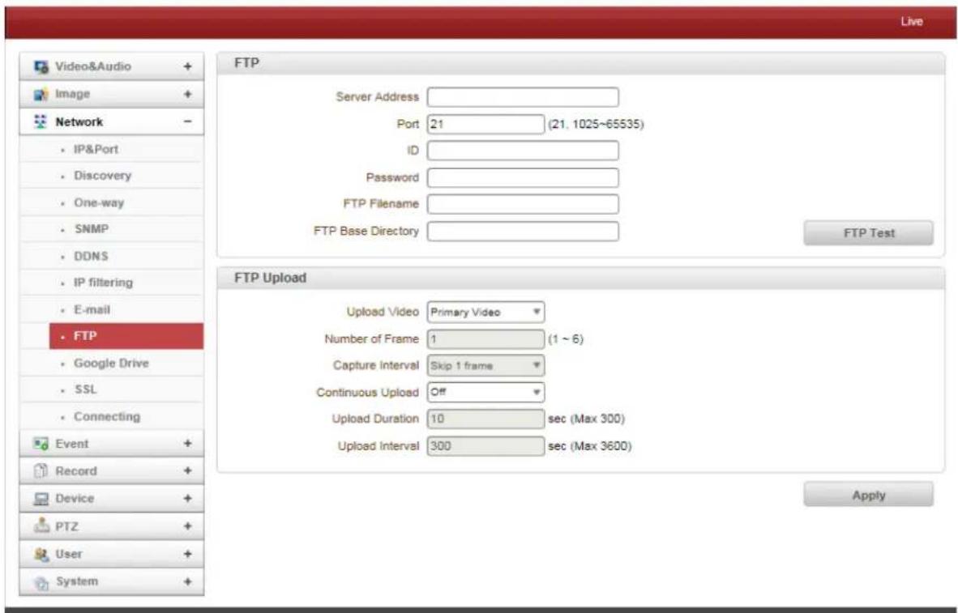Click the Upload Duration field
Screen dimensions: 958x613
485,419
